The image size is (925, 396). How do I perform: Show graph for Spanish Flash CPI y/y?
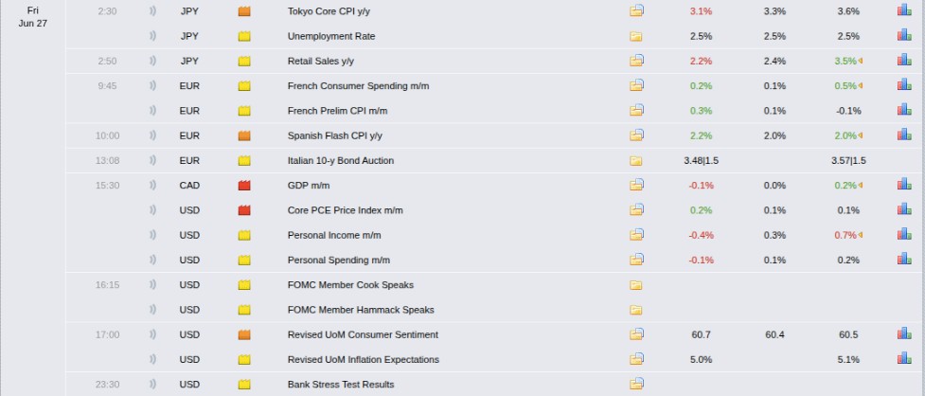point(904,135)
